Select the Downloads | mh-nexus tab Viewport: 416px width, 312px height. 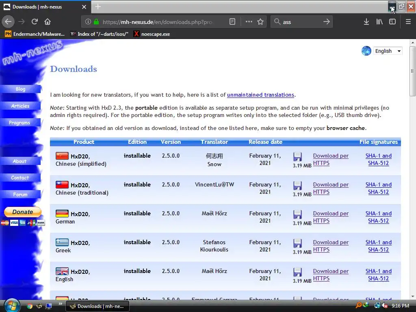(45, 7)
